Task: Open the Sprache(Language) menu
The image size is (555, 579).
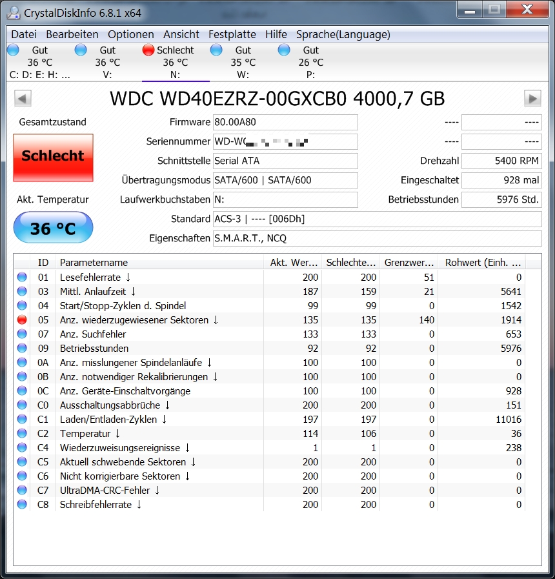Action: coord(343,34)
